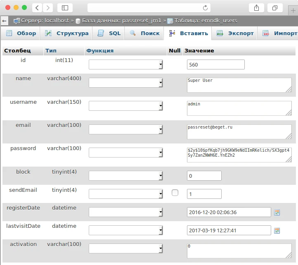Screen dimensions: 298x265
Task: Show all tabs overview icon
Action: pyautogui.click(x=274, y=7)
